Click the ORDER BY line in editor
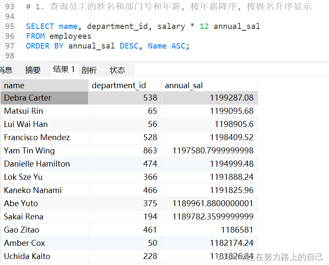 tap(108, 46)
